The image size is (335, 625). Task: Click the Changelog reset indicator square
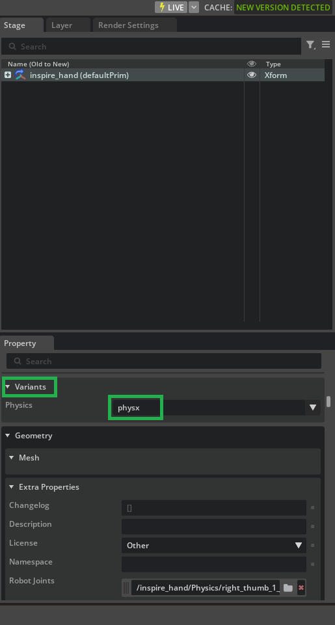pyautogui.click(x=312, y=508)
